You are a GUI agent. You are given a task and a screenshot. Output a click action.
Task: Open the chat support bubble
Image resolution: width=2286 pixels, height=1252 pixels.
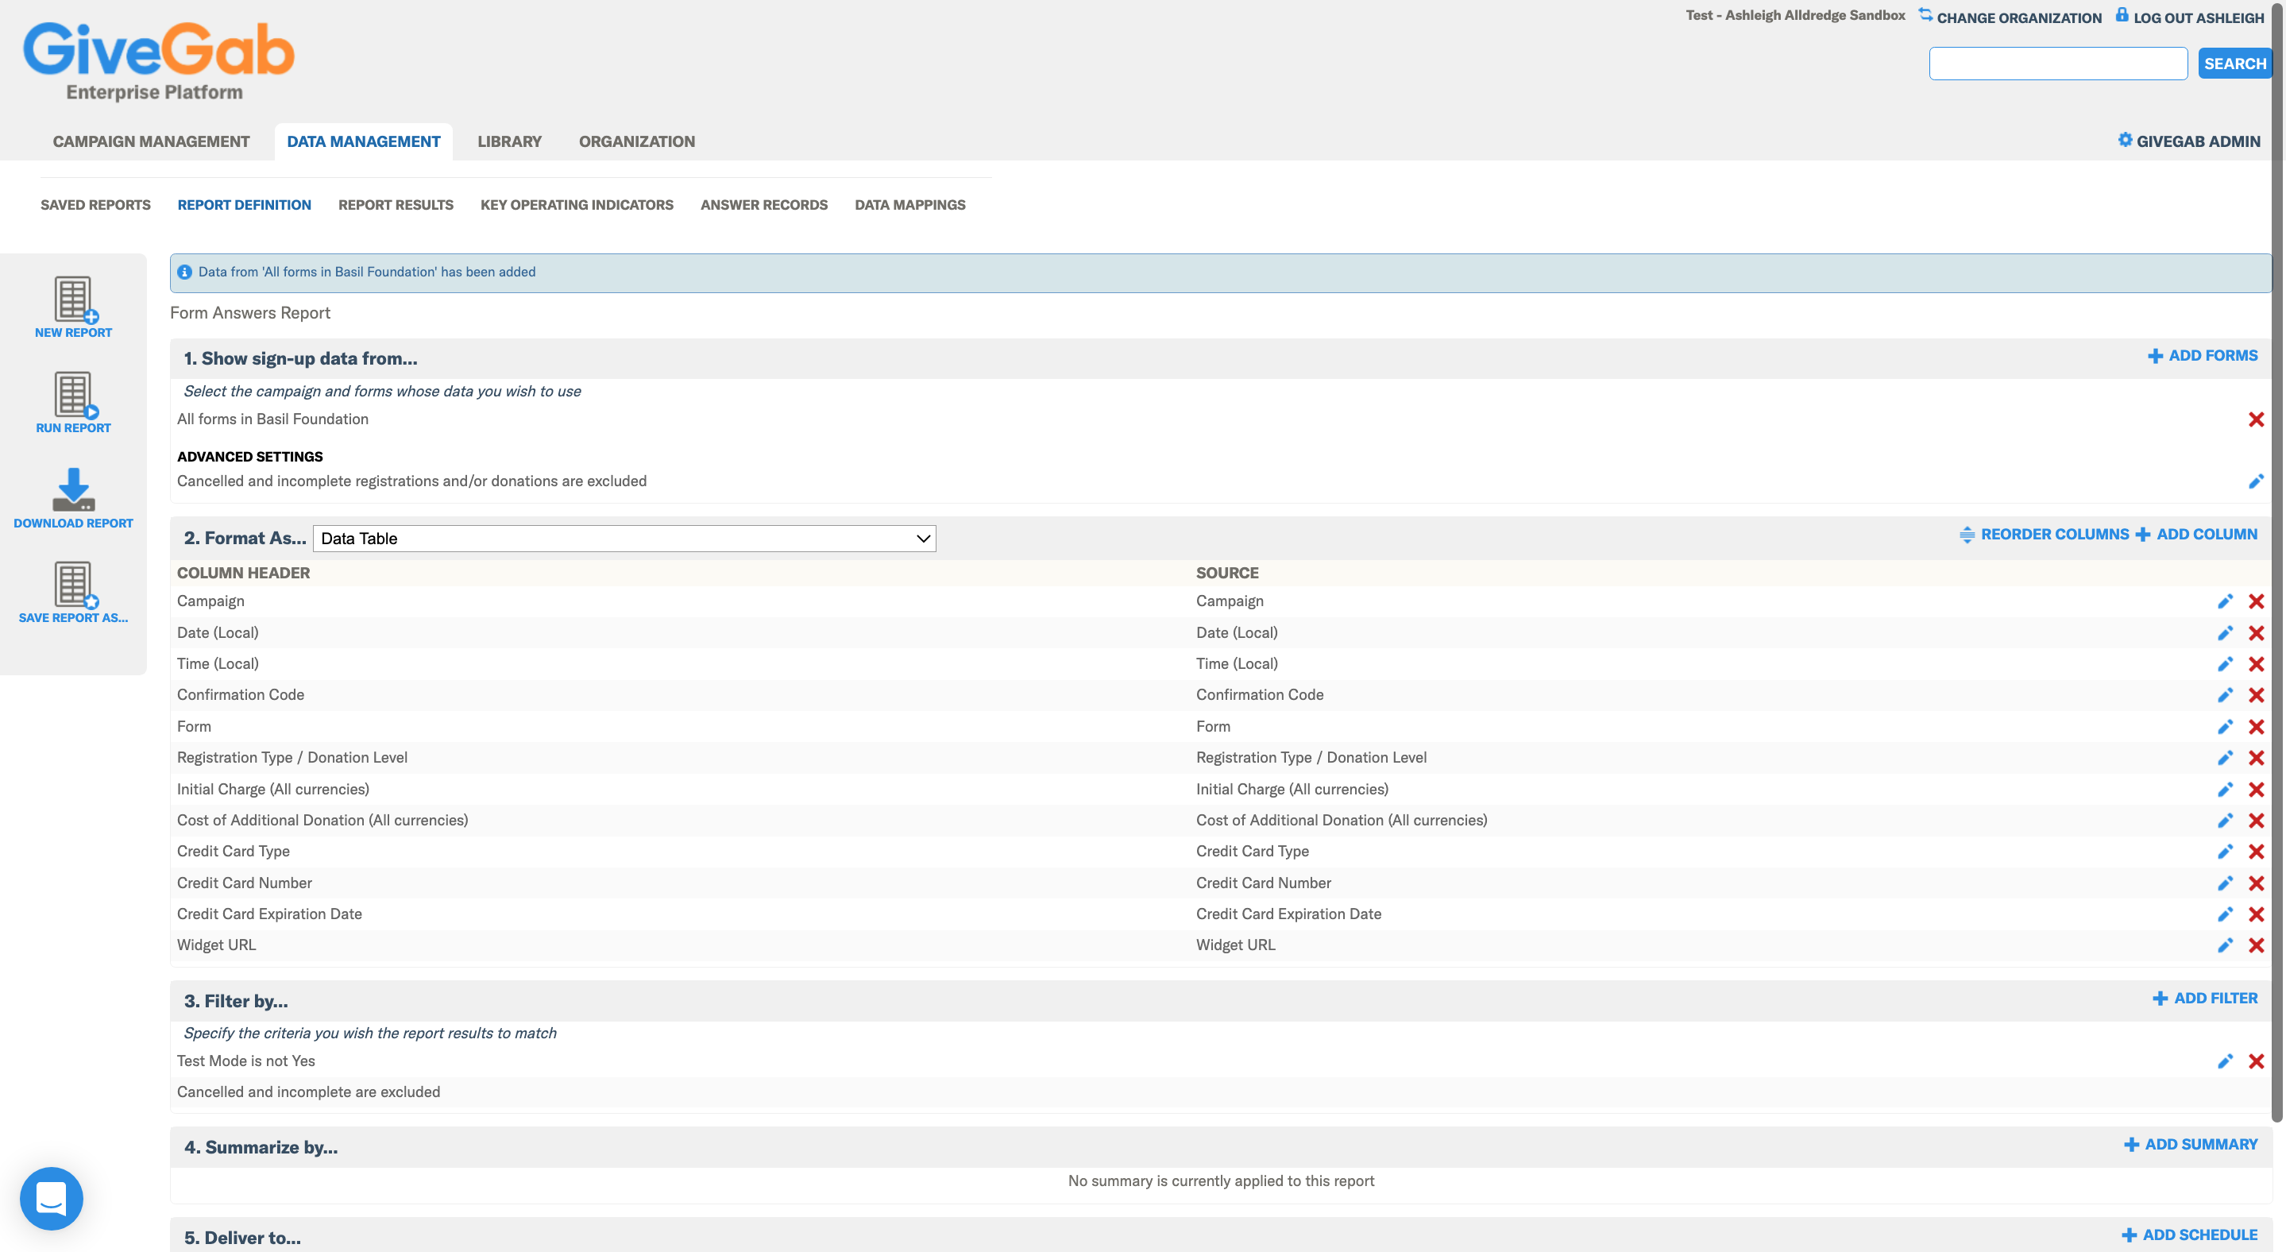point(52,1198)
